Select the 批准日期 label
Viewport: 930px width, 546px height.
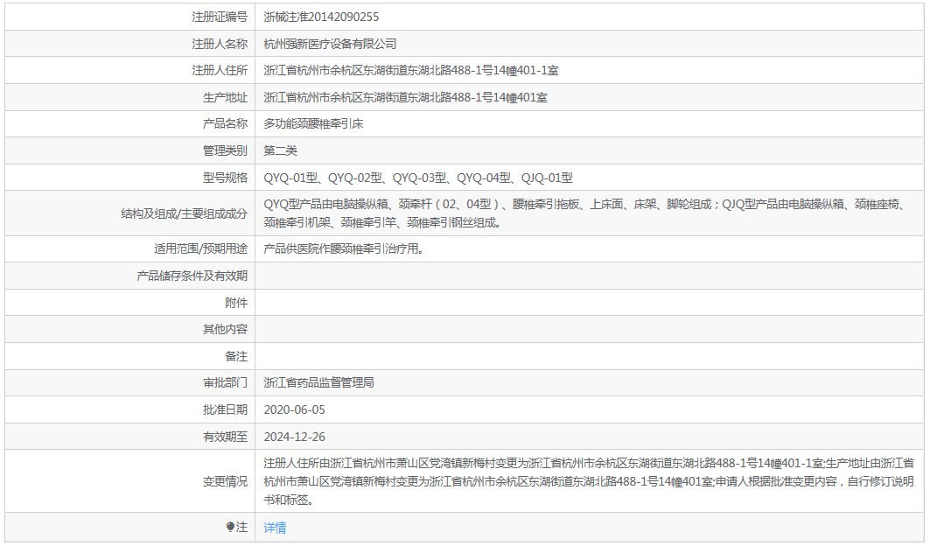coord(225,410)
